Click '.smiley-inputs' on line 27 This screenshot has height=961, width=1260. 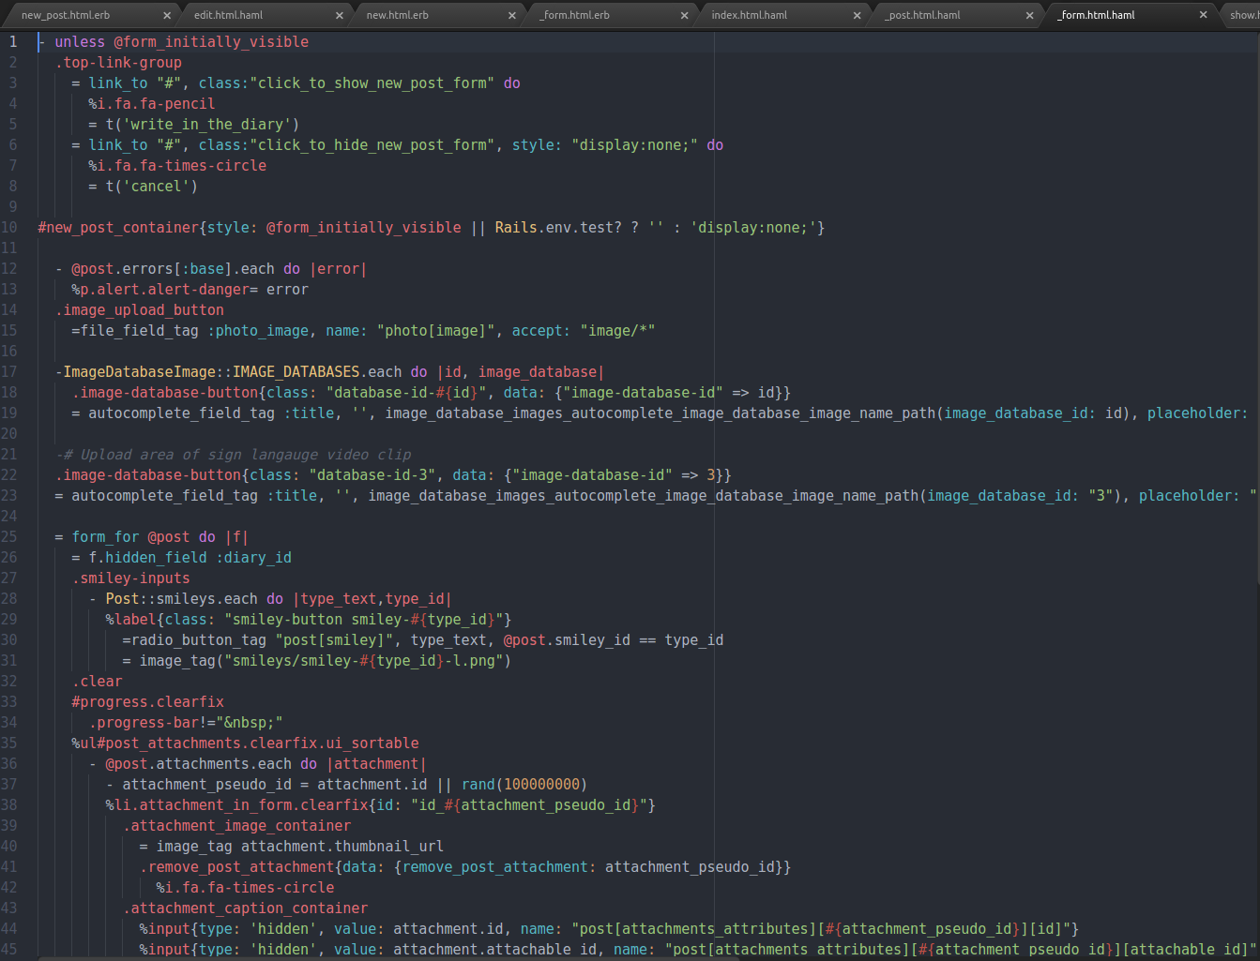coord(131,578)
